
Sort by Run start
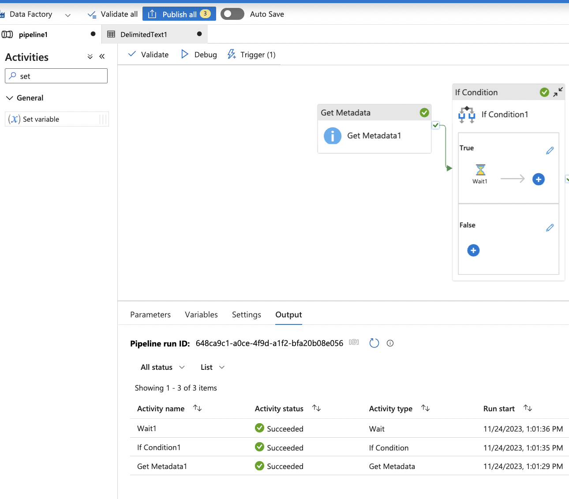point(528,408)
